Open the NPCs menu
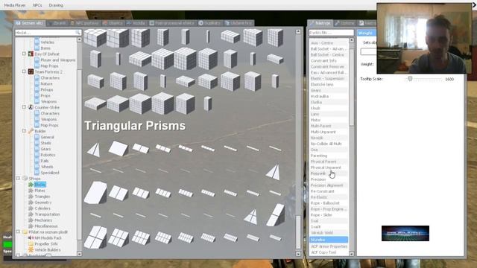Screen dimensions: 477x268 click(37, 5)
